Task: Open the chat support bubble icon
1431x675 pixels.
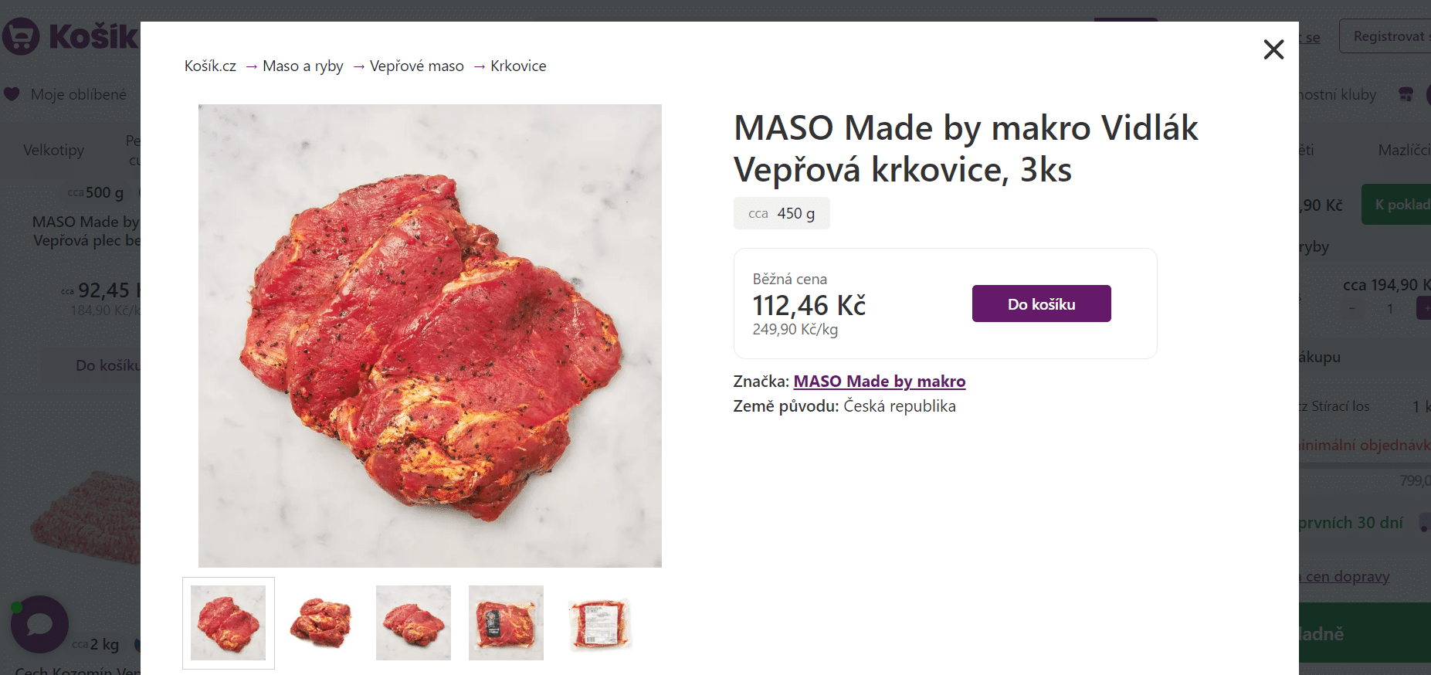Action: 39,624
